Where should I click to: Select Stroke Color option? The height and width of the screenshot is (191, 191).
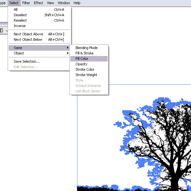(x=89, y=69)
